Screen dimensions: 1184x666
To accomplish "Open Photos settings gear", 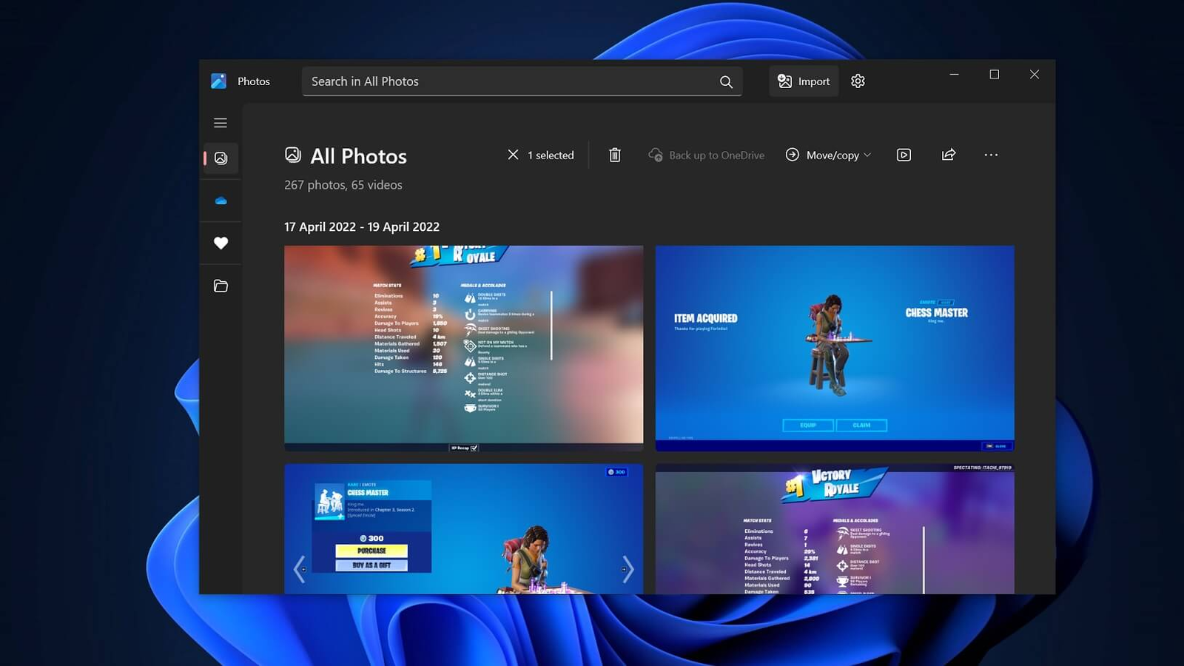I will (858, 81).
